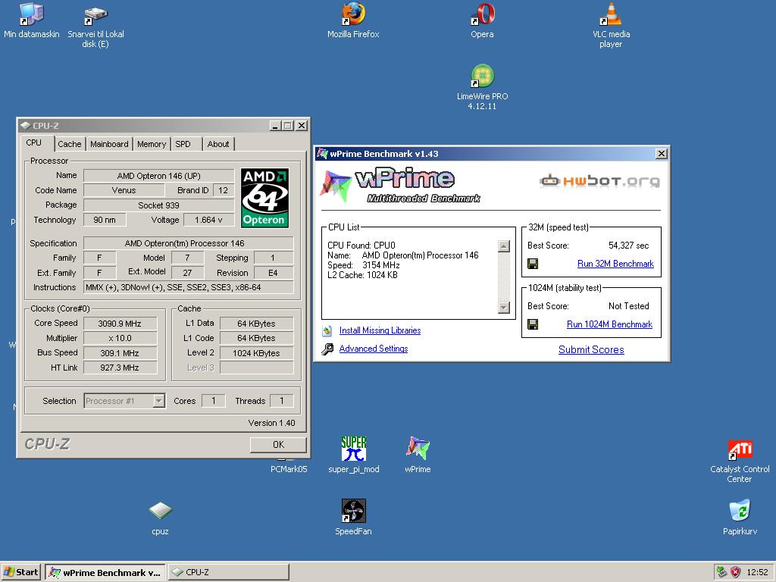The height and width of the screenshot is (582, 776).
Task: Click Name field AMD Opteron 146 (UP)
Action: pos(159,176)
